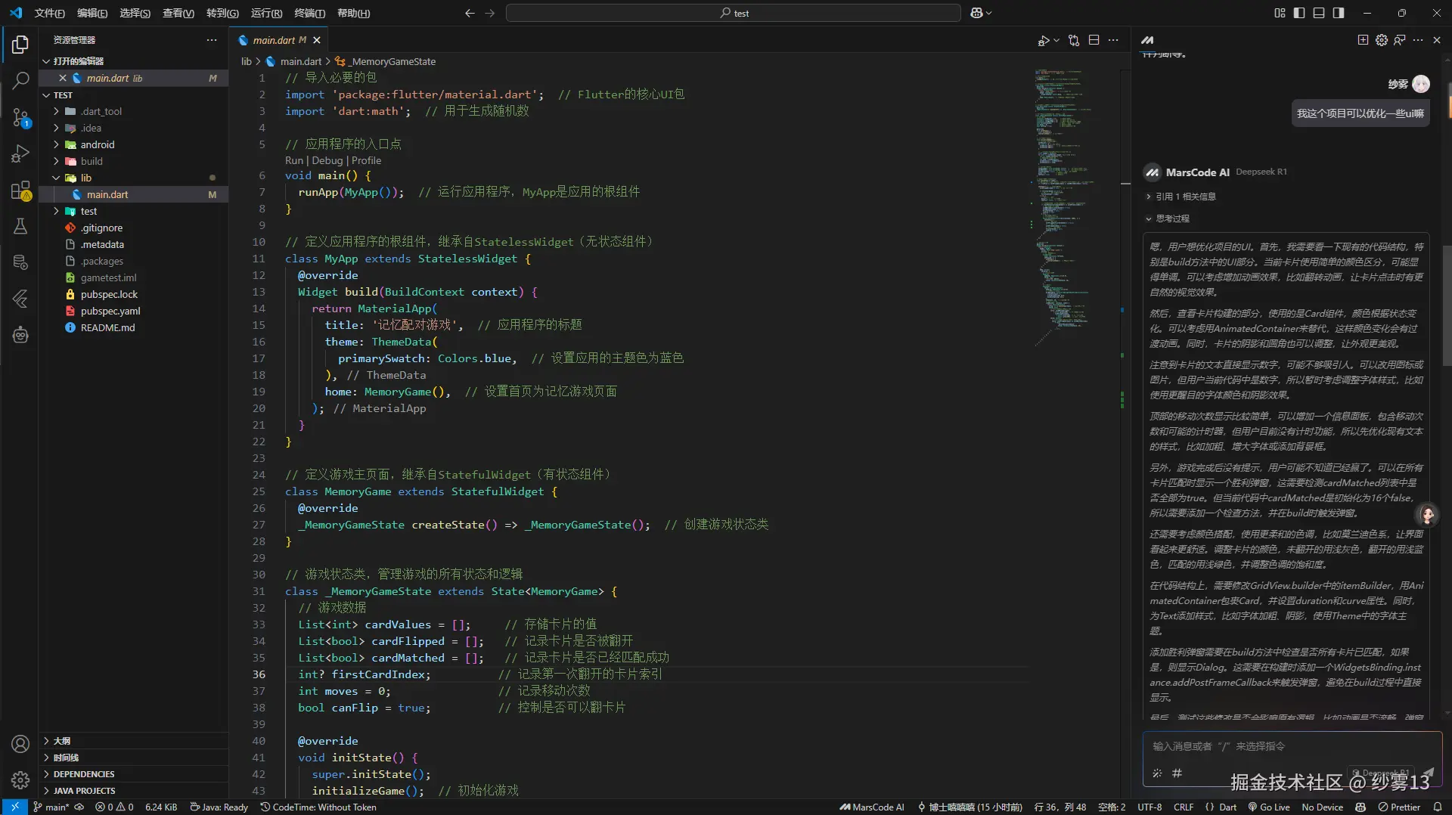Collapse the 思考过程 section
The height and width of the screenshot is (815, 1452).
1172,218
